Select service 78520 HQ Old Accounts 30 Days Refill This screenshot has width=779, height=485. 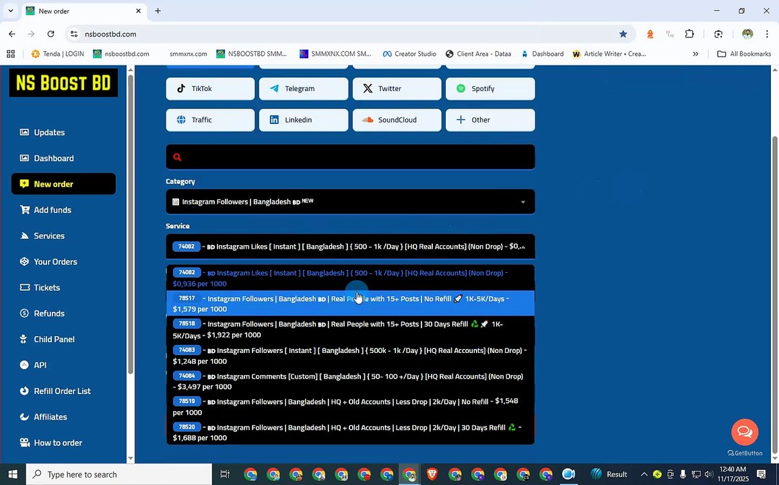(x=350, y=432)
